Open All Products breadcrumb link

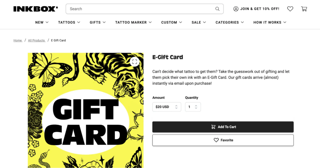(37, 40)
